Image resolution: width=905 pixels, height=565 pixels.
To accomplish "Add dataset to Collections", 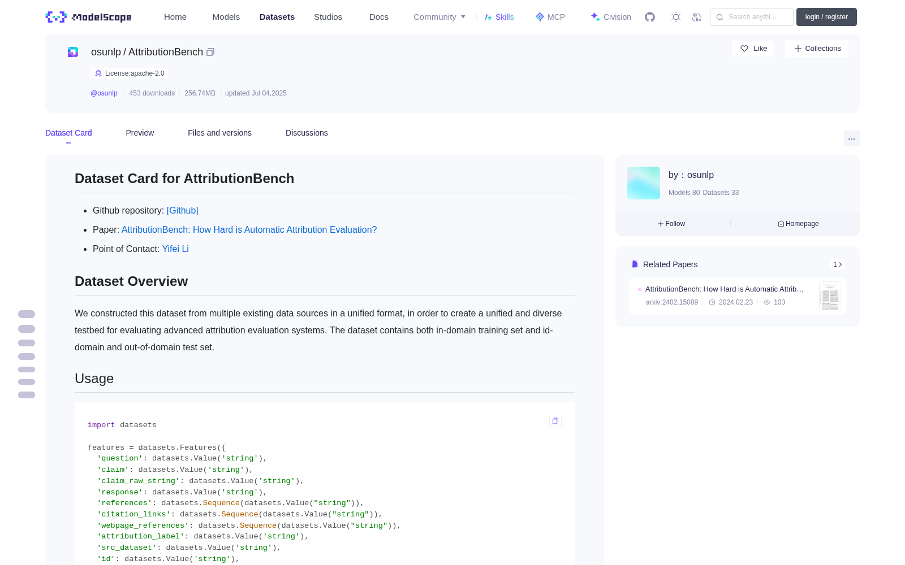I will coord(817,49).
